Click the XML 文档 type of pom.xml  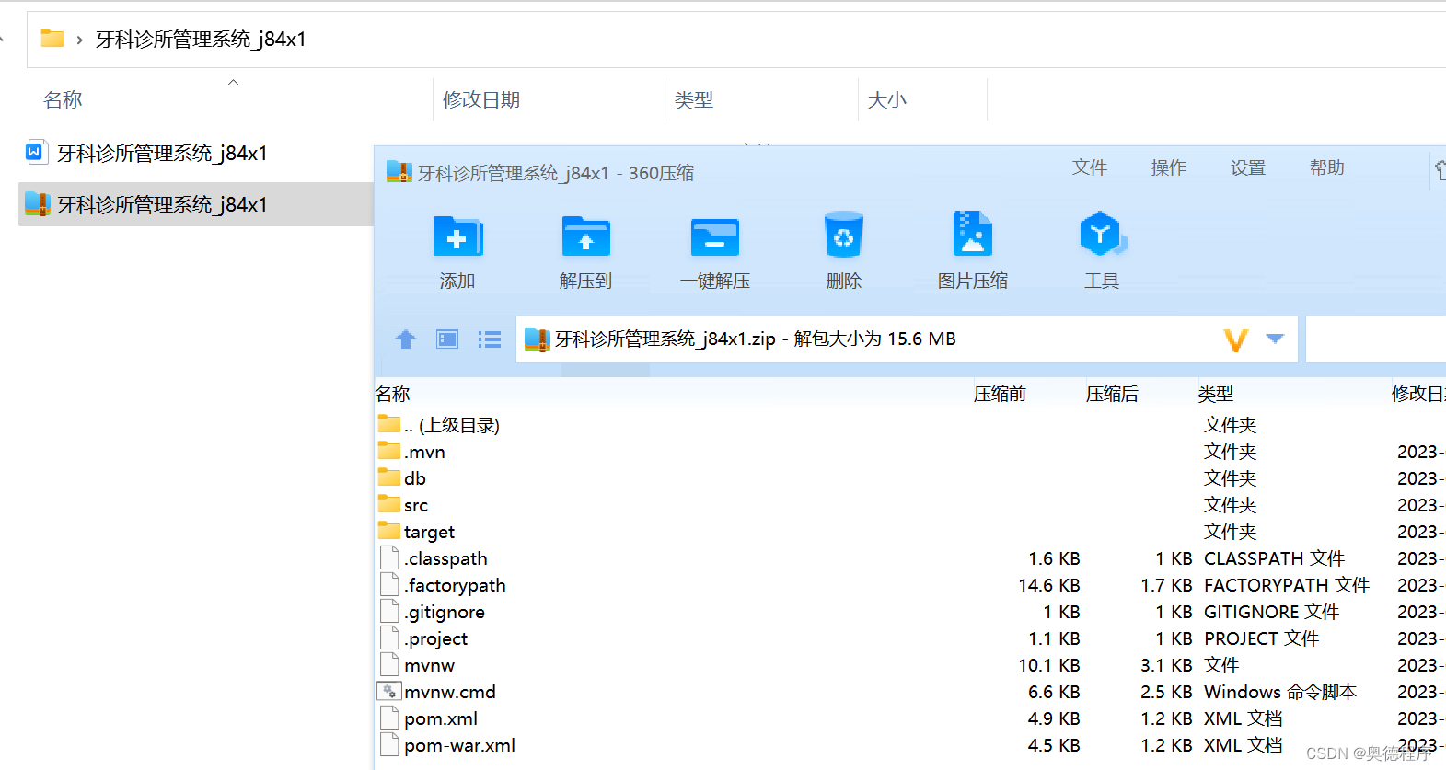tap(1243, 718)
